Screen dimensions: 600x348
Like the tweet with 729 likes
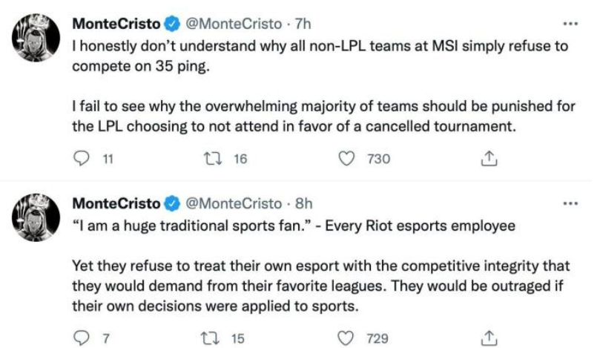click(x=347, y=338)
